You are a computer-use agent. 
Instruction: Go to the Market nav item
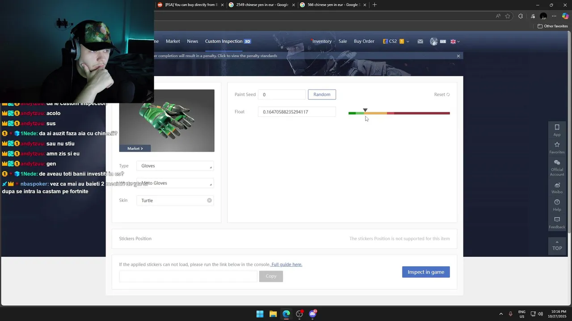point(173,41)
